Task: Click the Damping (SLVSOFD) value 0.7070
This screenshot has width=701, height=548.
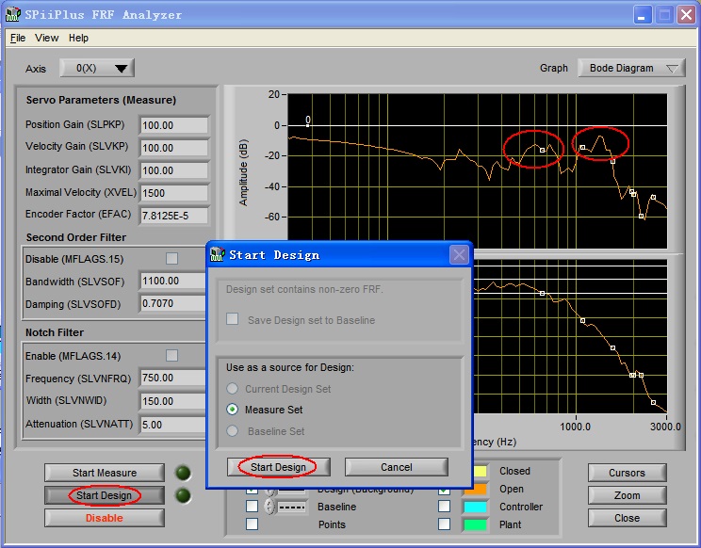Action: click(x=172, y=304)
